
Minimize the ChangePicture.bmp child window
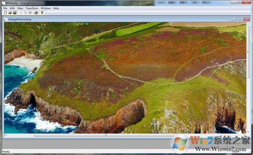click(x=233, y=19)
